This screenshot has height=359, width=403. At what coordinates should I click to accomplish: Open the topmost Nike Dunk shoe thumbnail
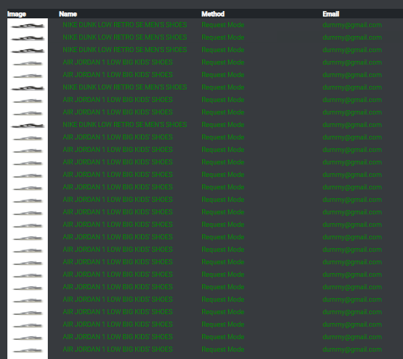click(27, 25)
